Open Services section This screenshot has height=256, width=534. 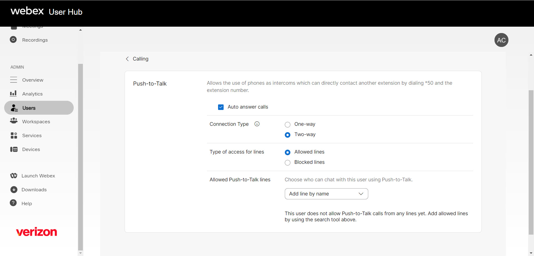(32, 135)
